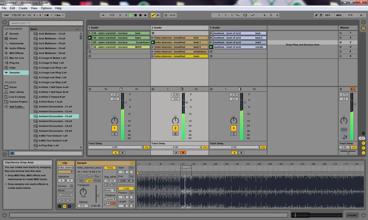The height and width of the screenshot is (220, 368).
Task: Open the Beats warp mode dropdown
Action: [x=110, y=191]
